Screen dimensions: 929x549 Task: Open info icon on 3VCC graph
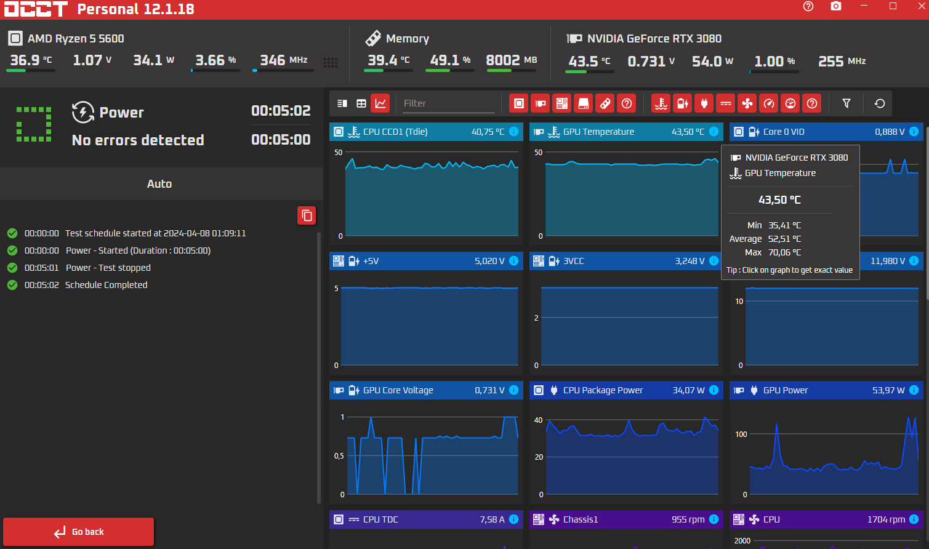click(714, 261)
